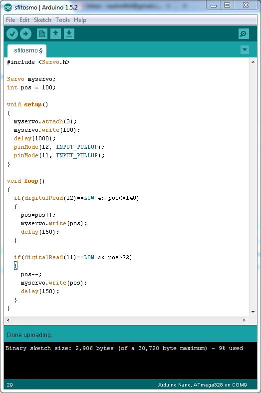Click the 'void setup()' line

(x=27, y=104)
